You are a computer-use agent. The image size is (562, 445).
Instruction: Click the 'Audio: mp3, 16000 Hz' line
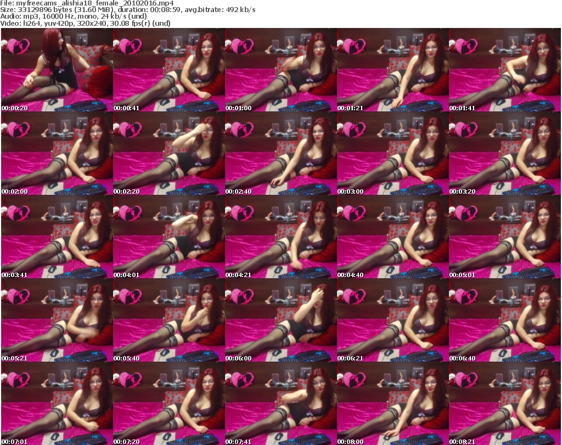(74, 16)
